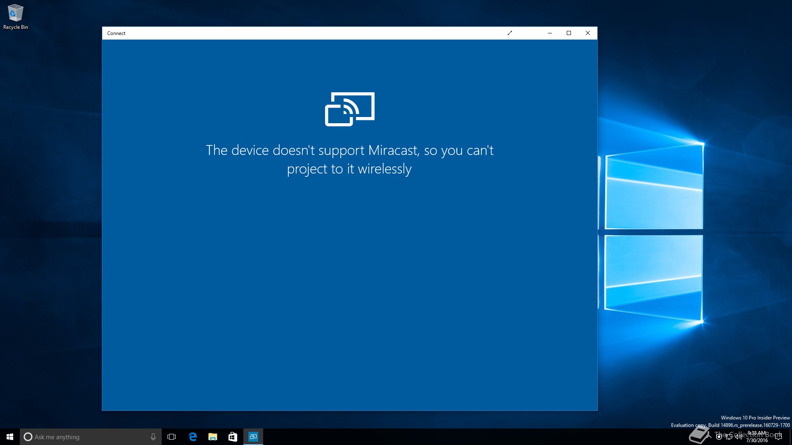Open the Recycle Bin desktop icon
792x445 pixels.
16,17
